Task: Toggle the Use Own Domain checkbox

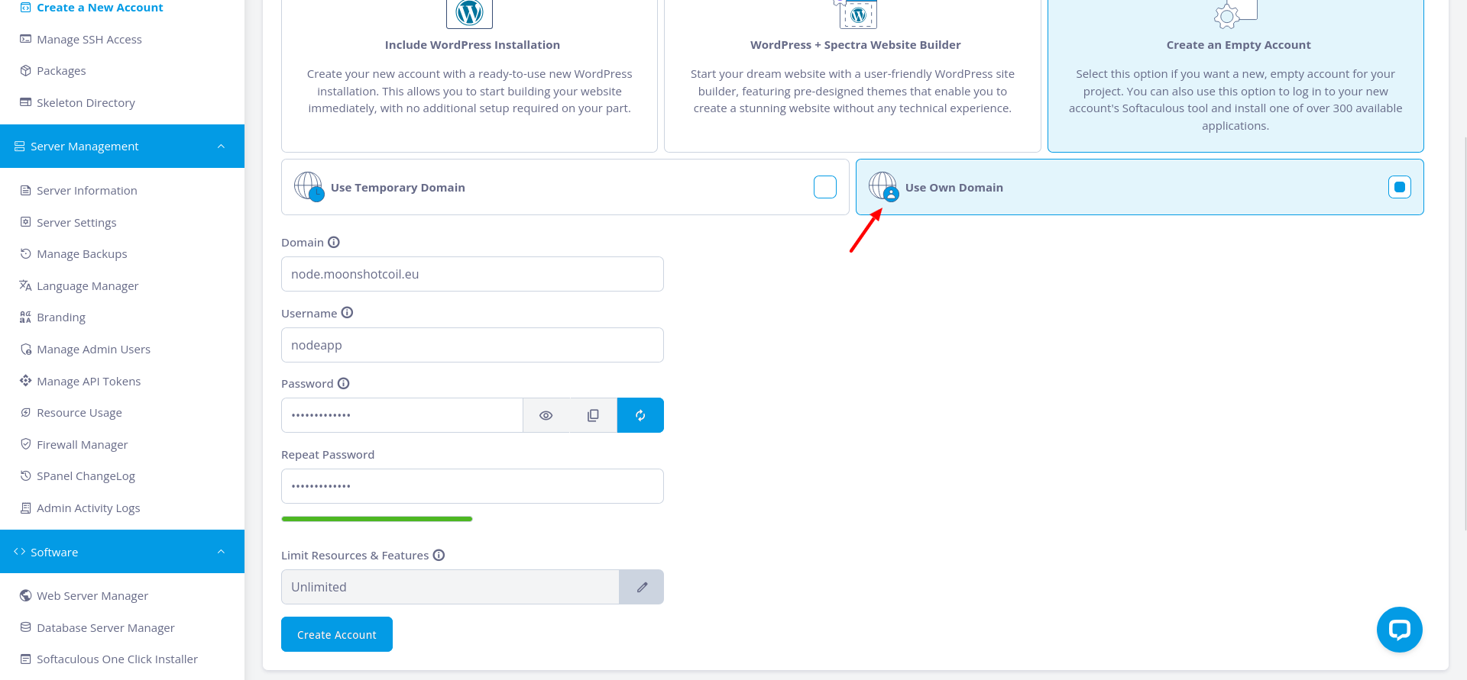Action: (x=1400, y=187)
